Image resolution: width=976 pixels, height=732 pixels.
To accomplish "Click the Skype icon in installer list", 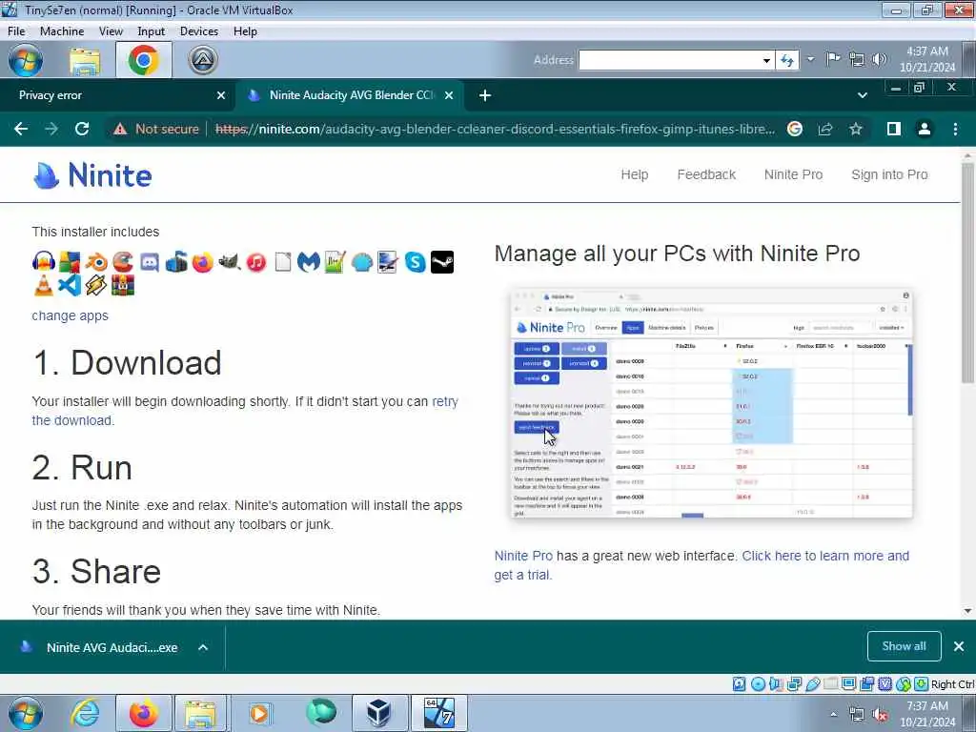I will (x=416, y=262).
